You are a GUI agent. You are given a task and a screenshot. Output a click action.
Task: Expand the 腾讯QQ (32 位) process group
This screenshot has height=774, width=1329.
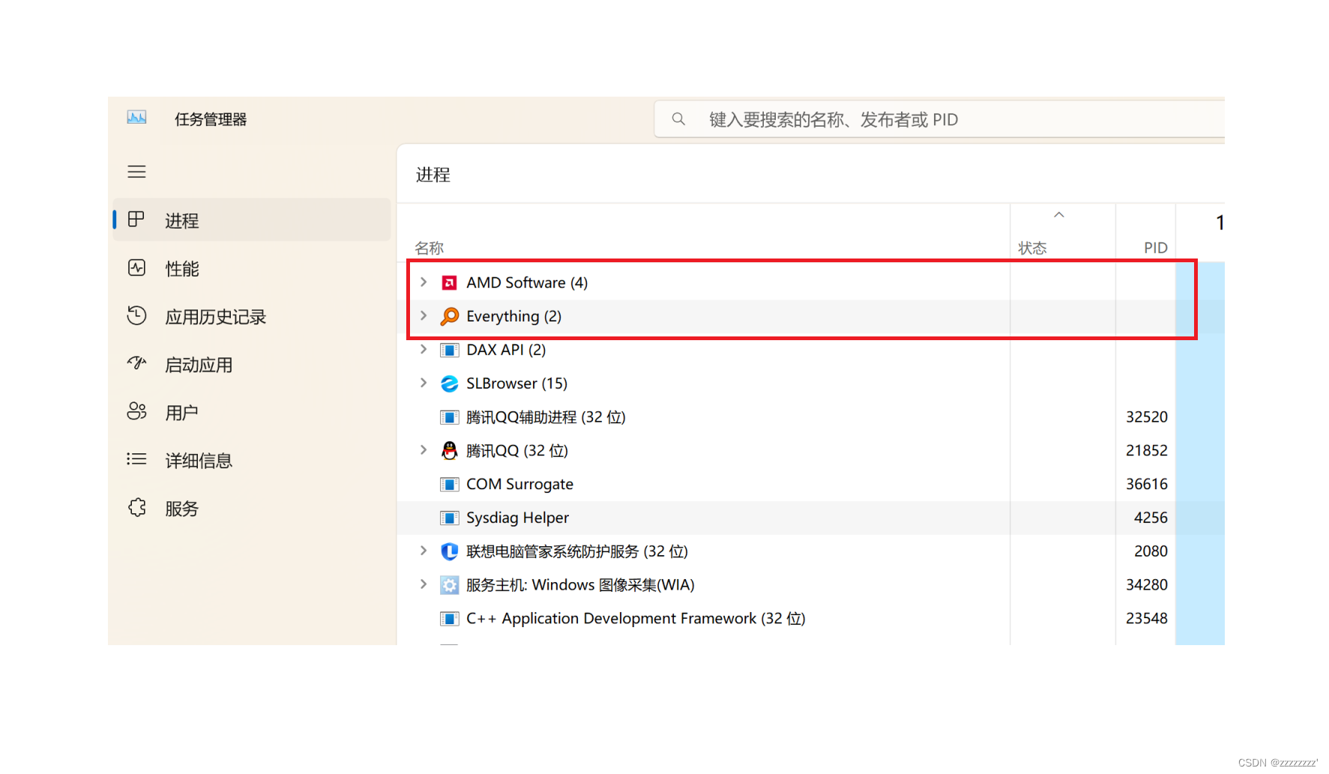pyautogui.click(x=424, y=450)
